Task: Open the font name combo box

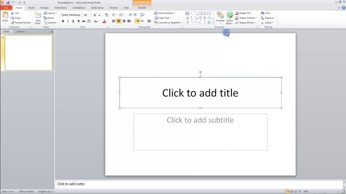Action: point(72,15)
